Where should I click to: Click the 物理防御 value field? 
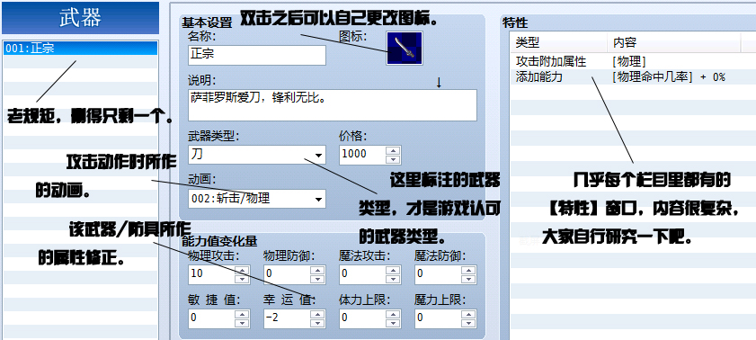(x=287, y=274)
